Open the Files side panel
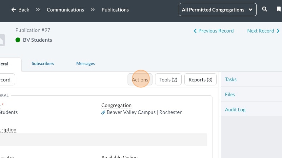This screenshot has width=282, height=158. [x=230, y=95]
